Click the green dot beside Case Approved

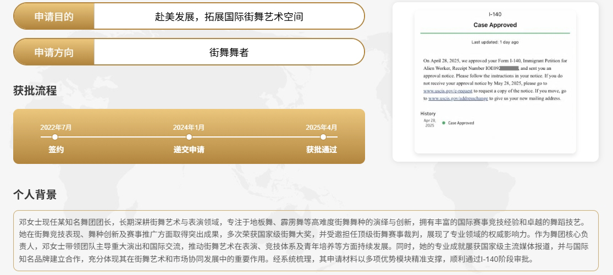pos(444,123)
